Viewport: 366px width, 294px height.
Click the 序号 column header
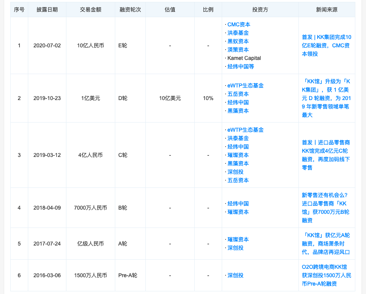[x=19, y=10]
